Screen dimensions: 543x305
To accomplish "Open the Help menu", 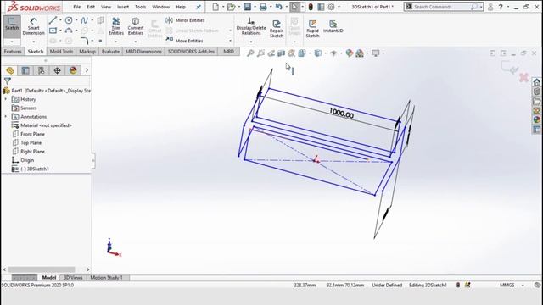I will coord(181,7).
